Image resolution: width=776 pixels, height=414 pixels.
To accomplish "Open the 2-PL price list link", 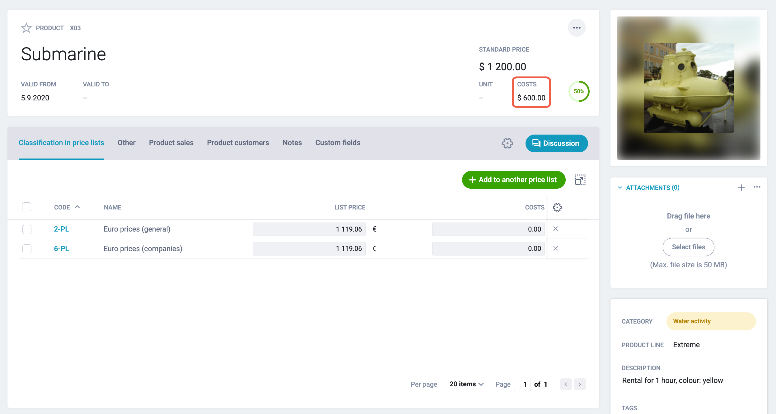I will (x=62, y=229).
